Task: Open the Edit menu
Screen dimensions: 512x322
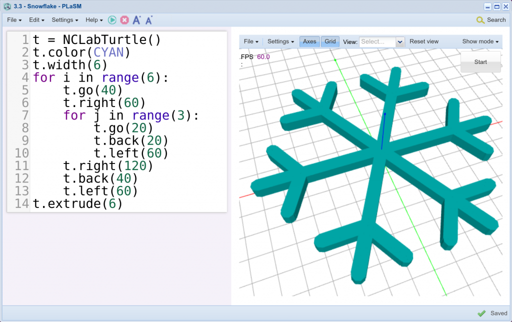Action: 35,20
